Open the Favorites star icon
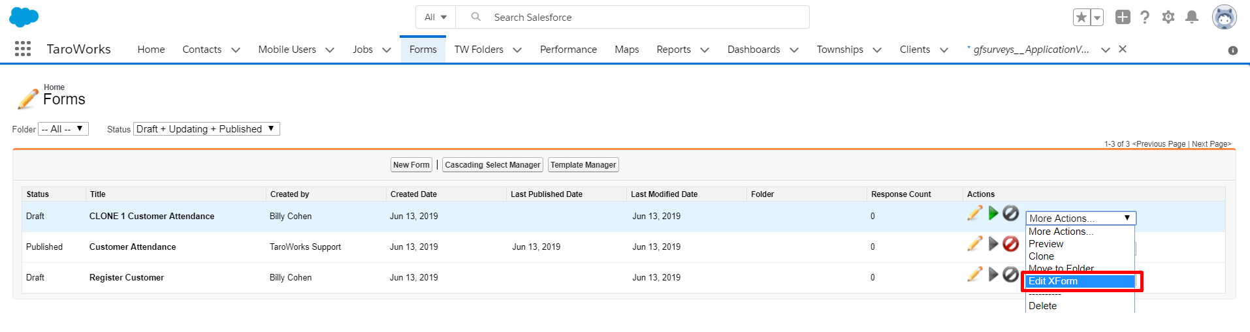 tap(1082, 17)
